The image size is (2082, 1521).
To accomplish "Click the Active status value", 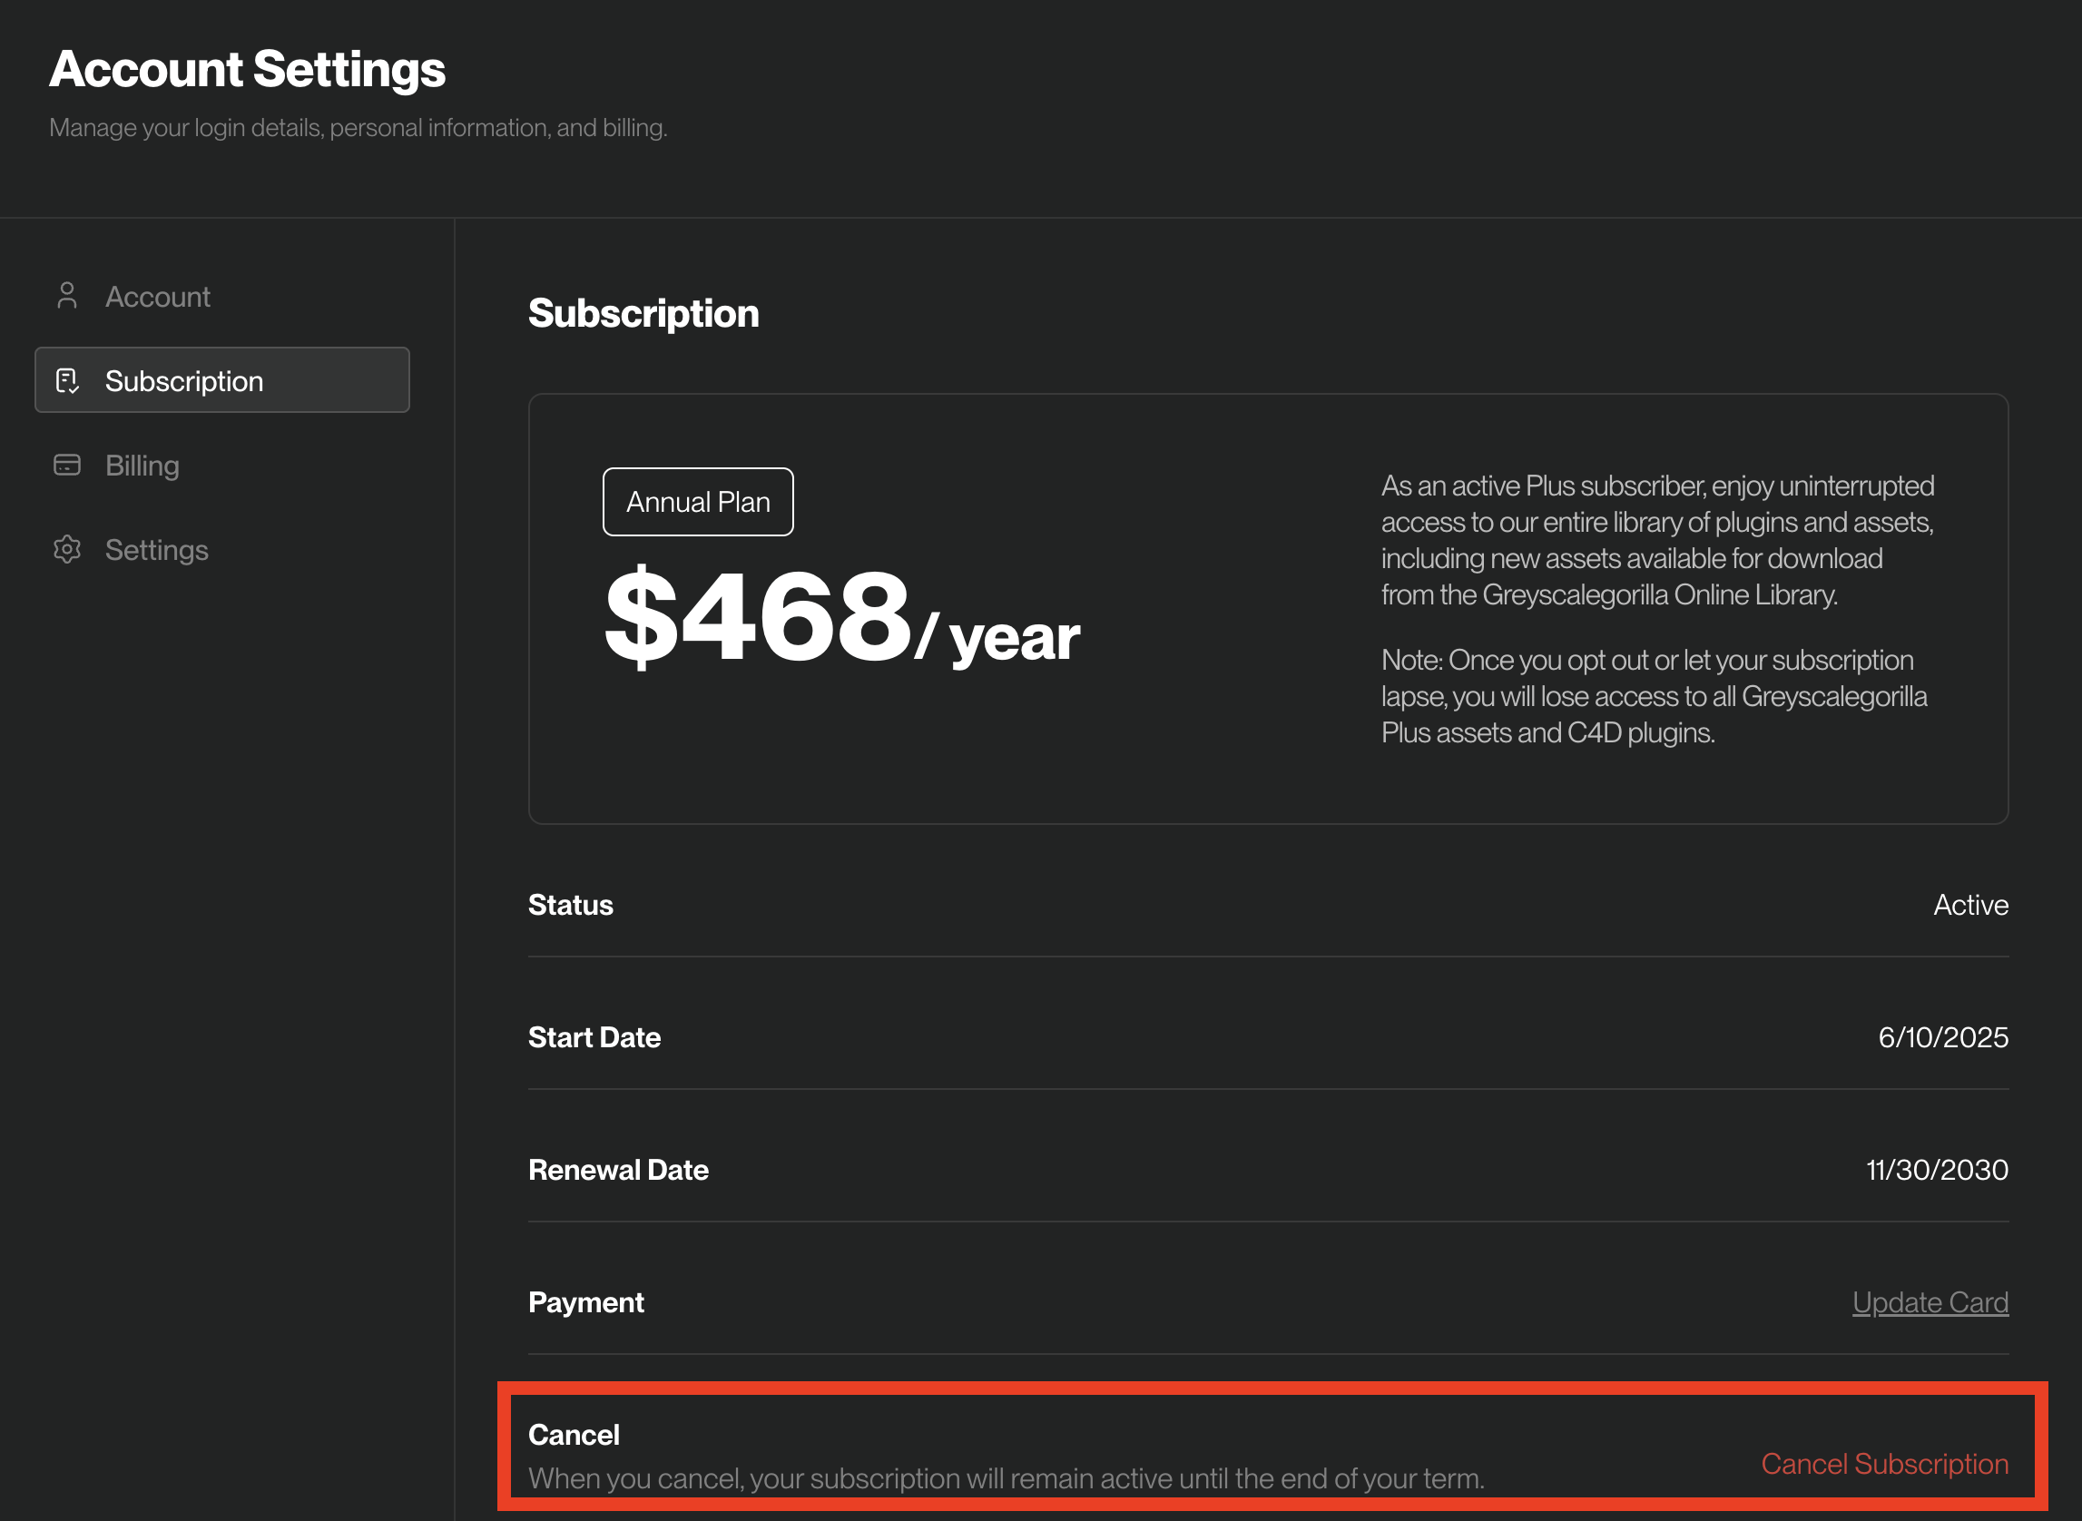I will tap(1969, 905).
